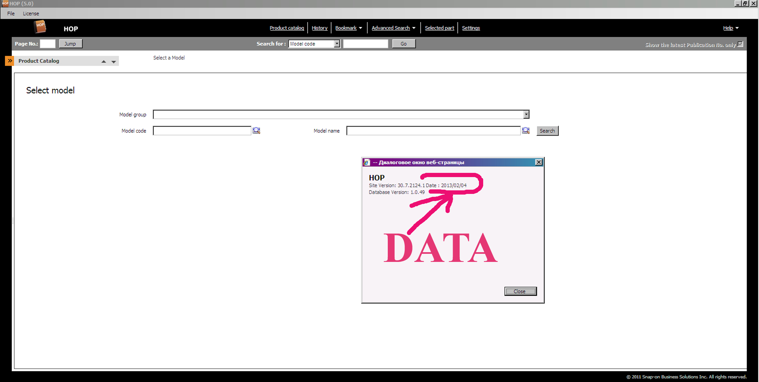Open the Help dropdown menu
The width and height of the screenshot is (759, 382).
click(x=730, y=28)
